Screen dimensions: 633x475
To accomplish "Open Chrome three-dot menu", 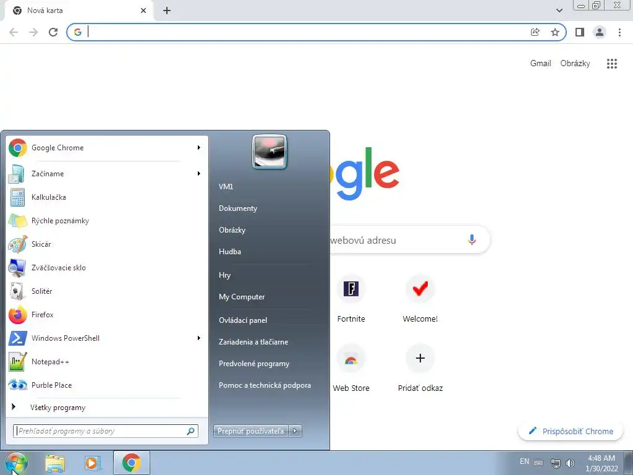I will coord(619,32).
